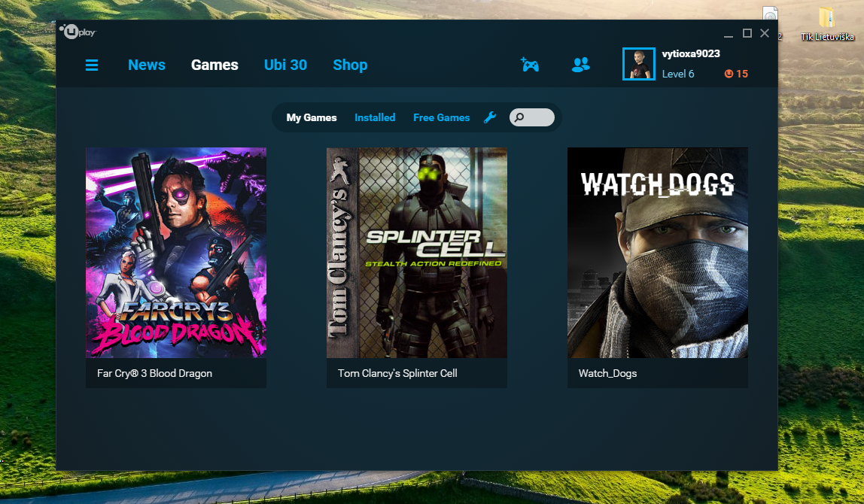Open the Tik Lietuviška desktop folder
864x504 pixels.
tap(826, 25)
